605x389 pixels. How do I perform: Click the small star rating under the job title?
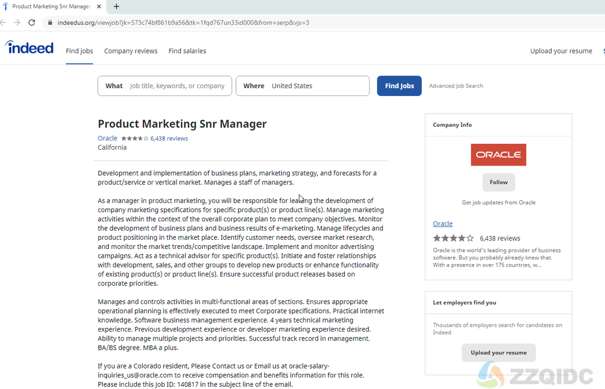(x=135, y=139)
